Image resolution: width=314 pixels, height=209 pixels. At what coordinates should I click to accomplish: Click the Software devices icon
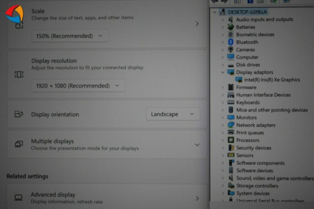(231, 170)
